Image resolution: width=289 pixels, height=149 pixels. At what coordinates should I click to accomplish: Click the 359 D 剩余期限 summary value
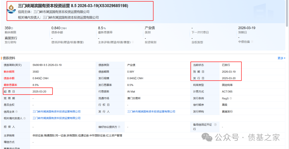tap(9, 28)
